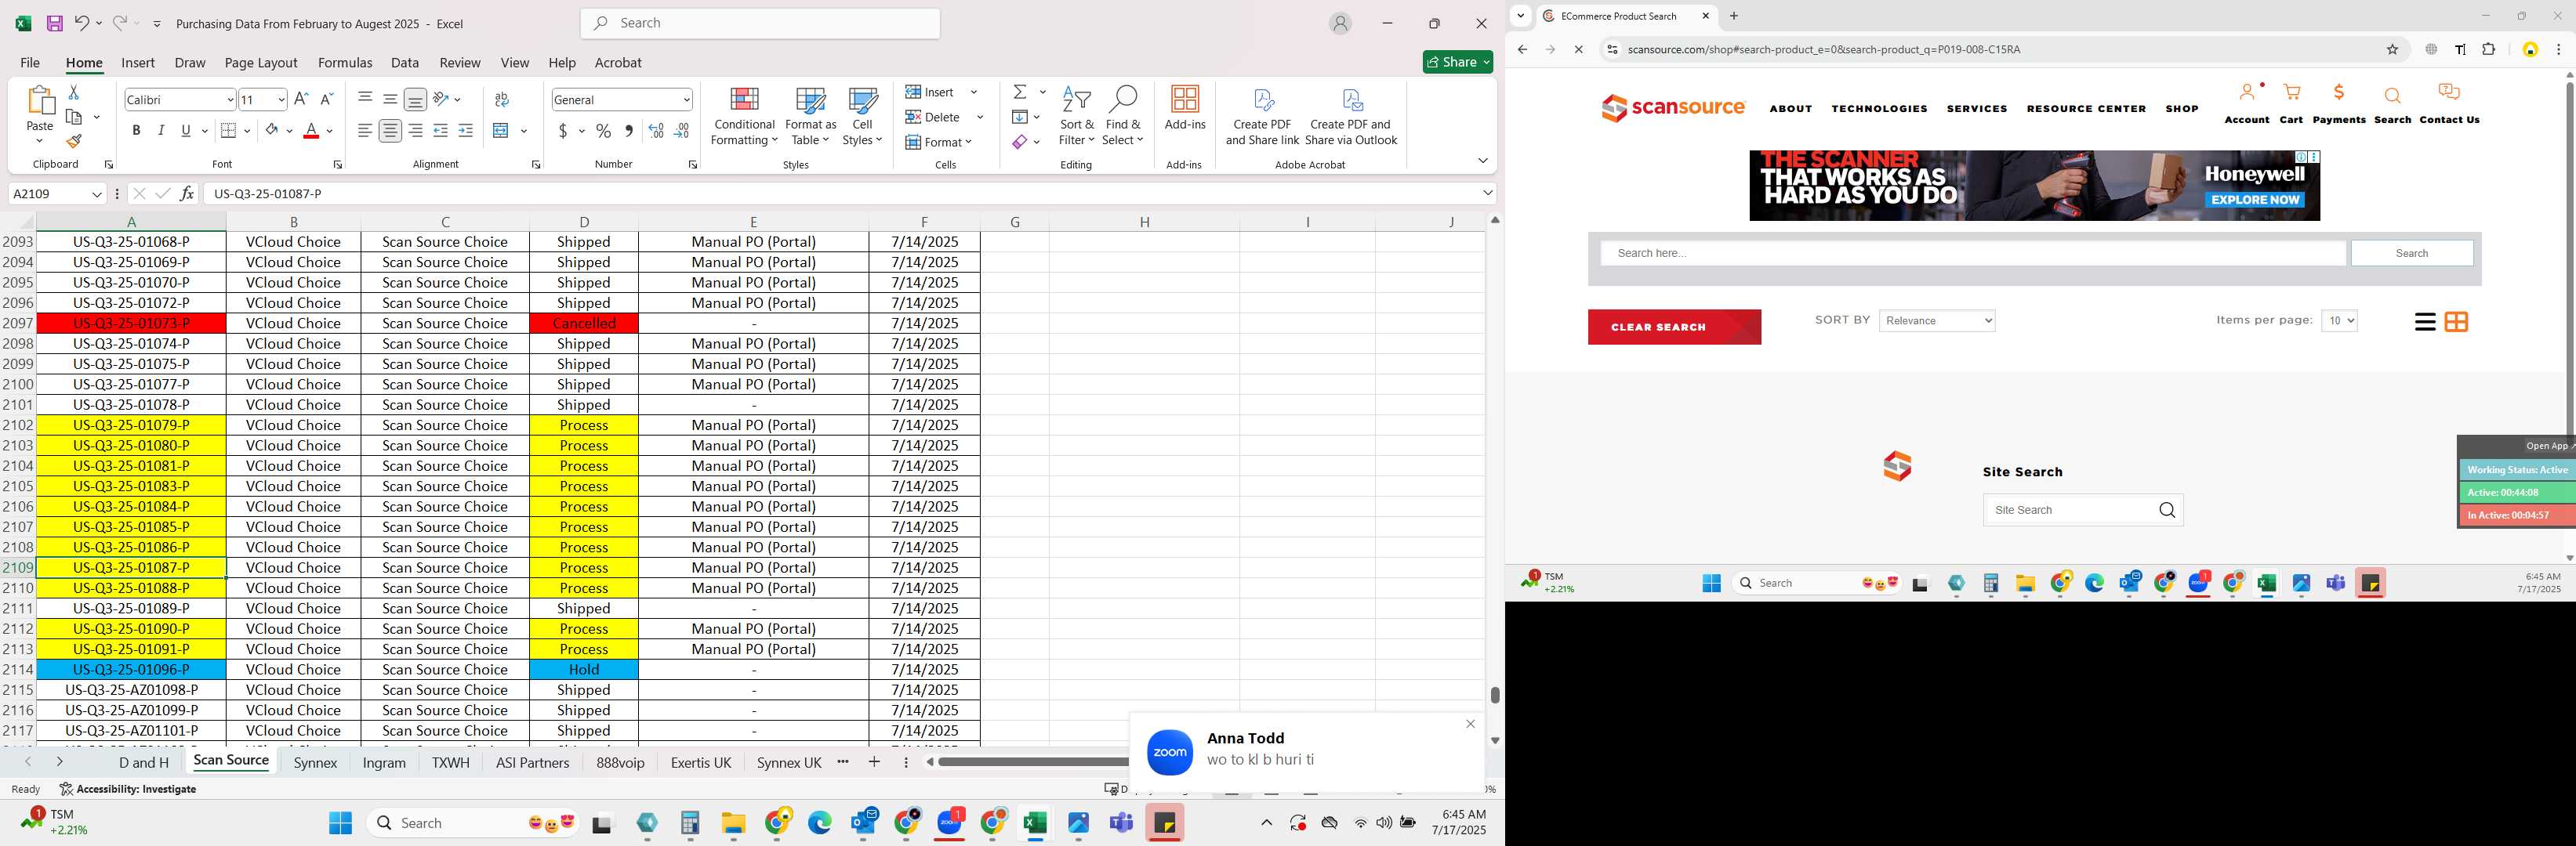The width and height of the screenshot is (2576, 846).
Task: Click the red CLEAR SEARCH button
Action: [1674, 327]
